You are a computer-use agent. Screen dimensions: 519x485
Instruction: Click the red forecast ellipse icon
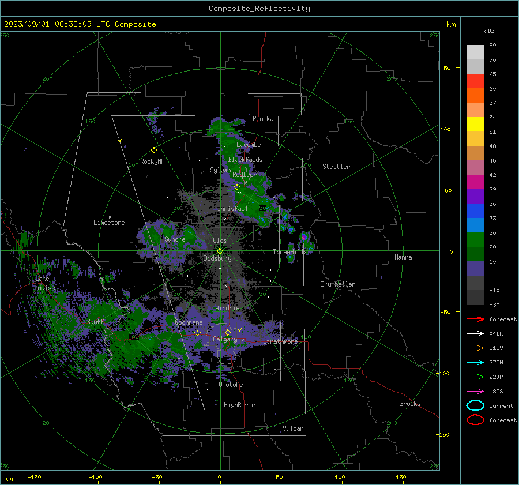pyautogui.click(x=475, y=420)
